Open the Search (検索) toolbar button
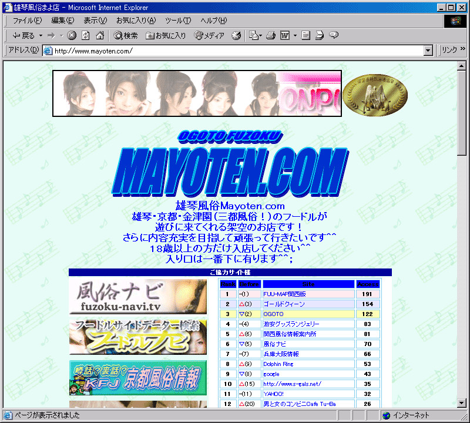 point(126,36)
